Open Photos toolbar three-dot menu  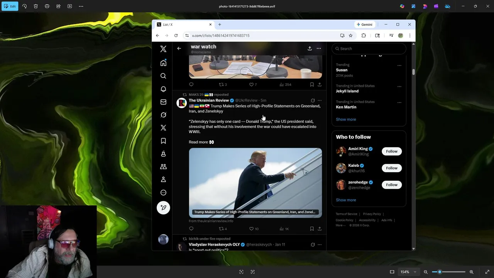tap(81, 6)
